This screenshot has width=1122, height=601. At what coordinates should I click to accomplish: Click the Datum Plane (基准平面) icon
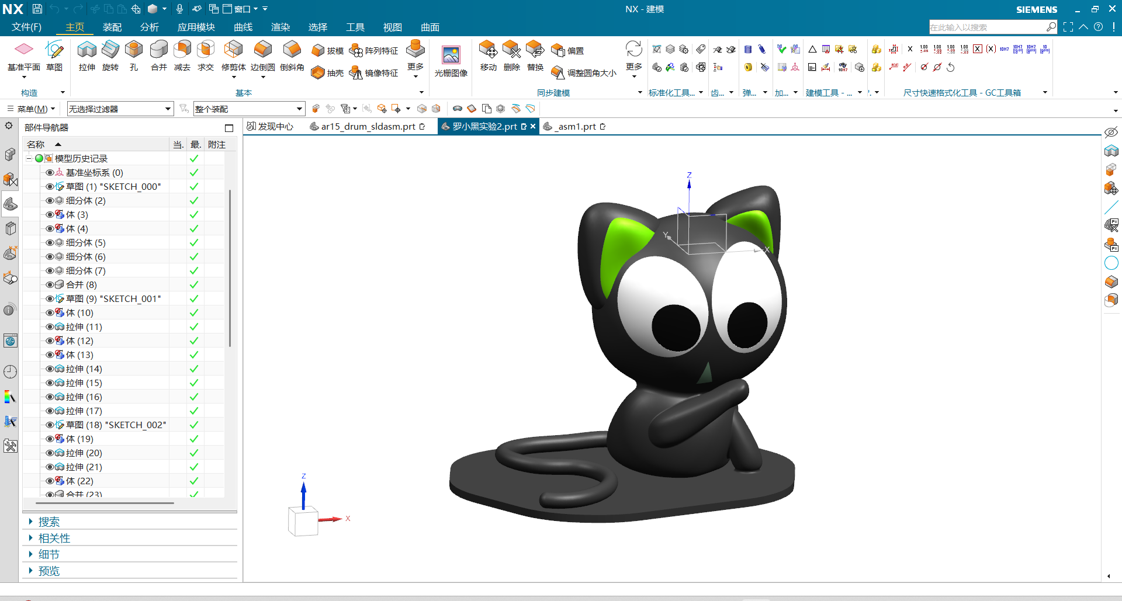coord(23,49)
